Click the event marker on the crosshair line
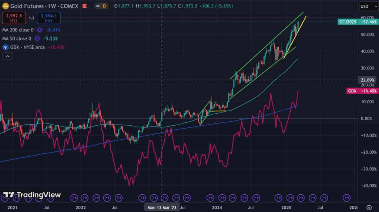The height and width of the screenshot is (212, 379). click(165, 198)
